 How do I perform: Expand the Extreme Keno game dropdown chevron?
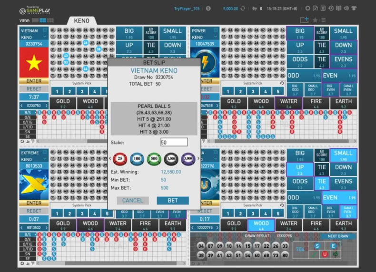[x=45, y=159]
